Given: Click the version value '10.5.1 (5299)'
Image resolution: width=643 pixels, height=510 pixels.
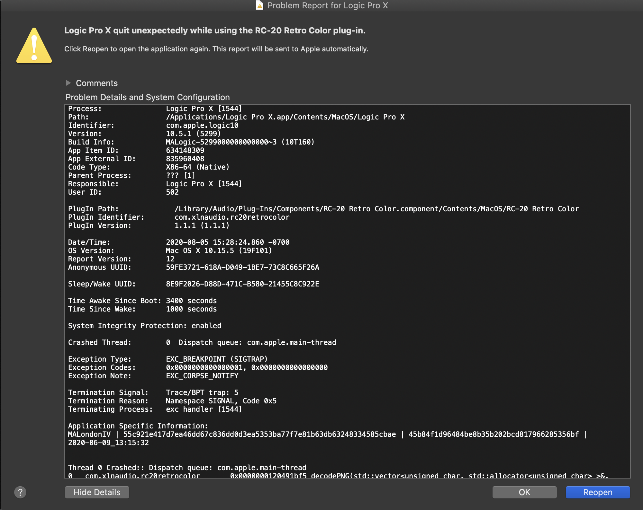Looking at the screenshot, I should click(194, 134).
